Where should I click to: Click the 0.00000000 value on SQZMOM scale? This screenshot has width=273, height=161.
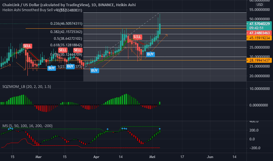(258, 105)
